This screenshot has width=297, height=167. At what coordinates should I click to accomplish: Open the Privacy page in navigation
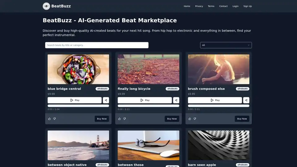[199, 6]
